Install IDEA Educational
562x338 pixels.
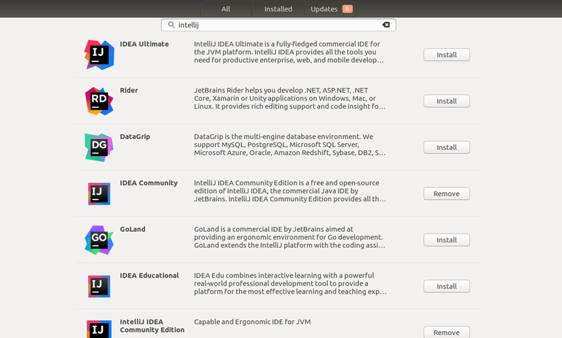coord(446,286)
